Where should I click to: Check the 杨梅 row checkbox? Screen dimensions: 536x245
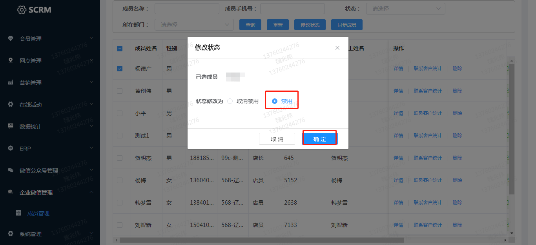120,180
